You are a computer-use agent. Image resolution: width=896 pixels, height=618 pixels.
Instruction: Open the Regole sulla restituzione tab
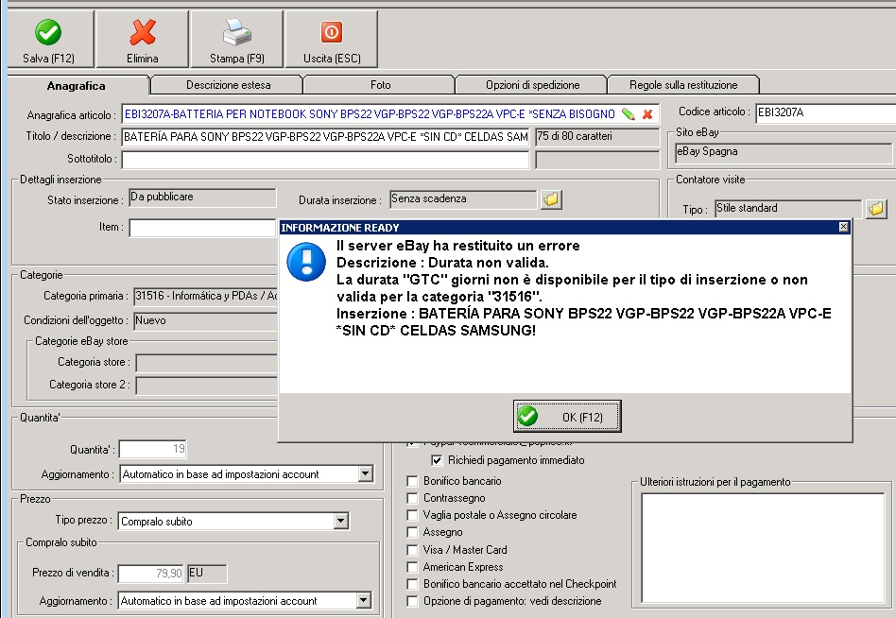click(x=683, y=85)
